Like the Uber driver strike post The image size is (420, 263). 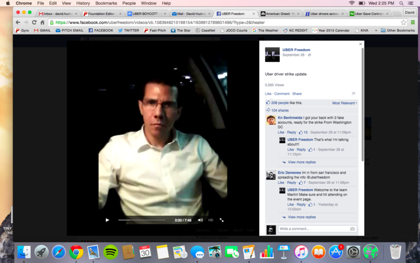268,94
